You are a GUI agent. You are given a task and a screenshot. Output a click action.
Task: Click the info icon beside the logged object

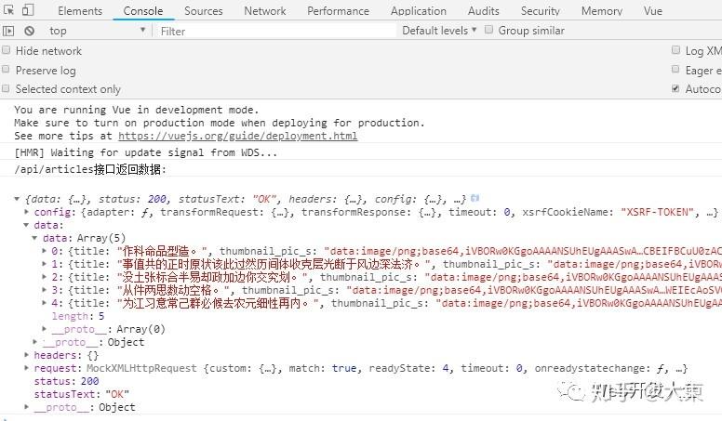pos(475,198)
